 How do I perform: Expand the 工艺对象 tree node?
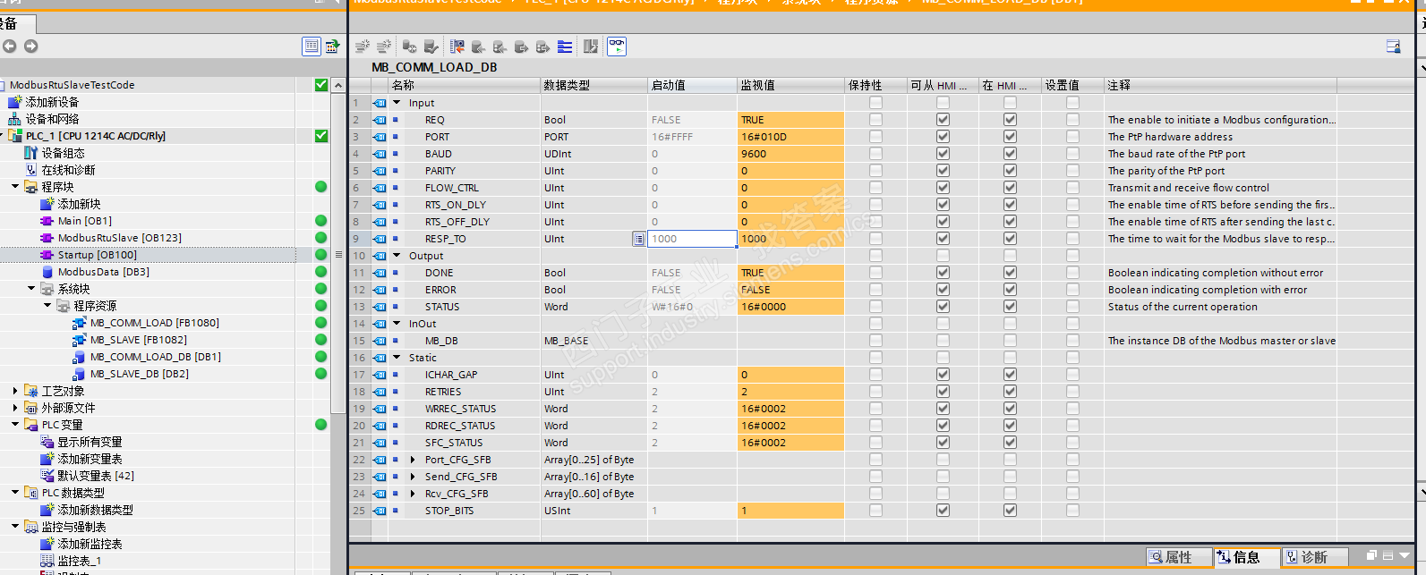click(15, 391)
